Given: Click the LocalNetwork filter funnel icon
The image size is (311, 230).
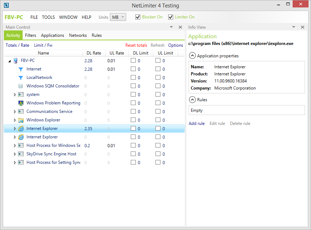Looking at the screenshot, I should pyautogui.click(x=21, y=77).
